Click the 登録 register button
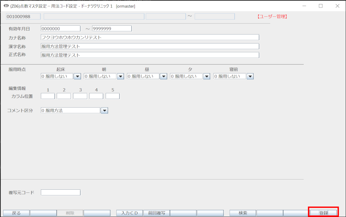346x217 pixels. tap(323, 213)
